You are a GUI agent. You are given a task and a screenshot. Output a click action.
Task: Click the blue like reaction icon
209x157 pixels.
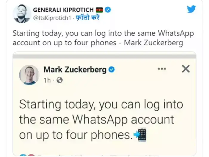(23, 155)
